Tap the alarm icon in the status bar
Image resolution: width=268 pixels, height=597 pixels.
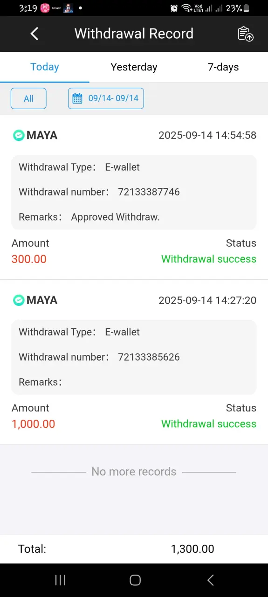pyautogui.click(x=174, y=8)
